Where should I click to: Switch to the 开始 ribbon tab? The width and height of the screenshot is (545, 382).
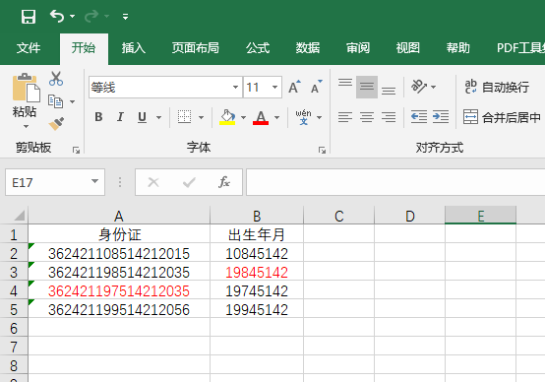(x=84, y=48)
